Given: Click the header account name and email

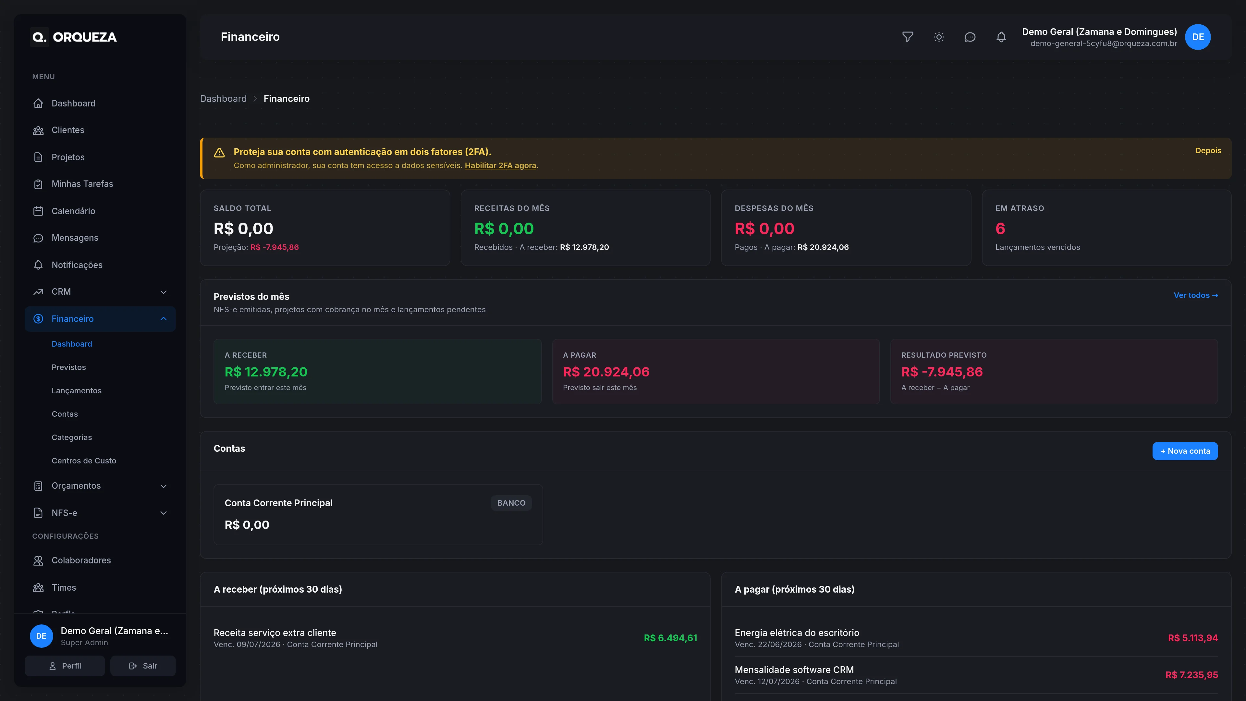Looking at the screenshot, I should coord(1099,37).
